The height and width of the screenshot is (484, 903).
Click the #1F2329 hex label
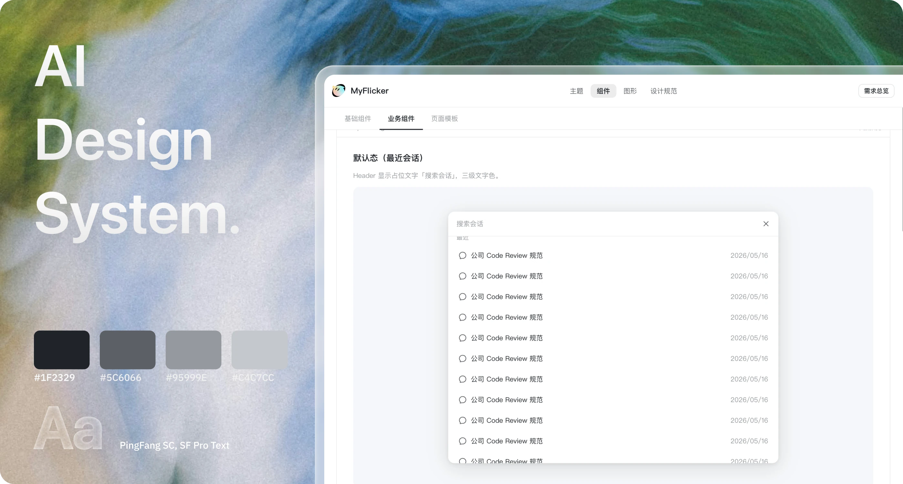pos(54,378)
